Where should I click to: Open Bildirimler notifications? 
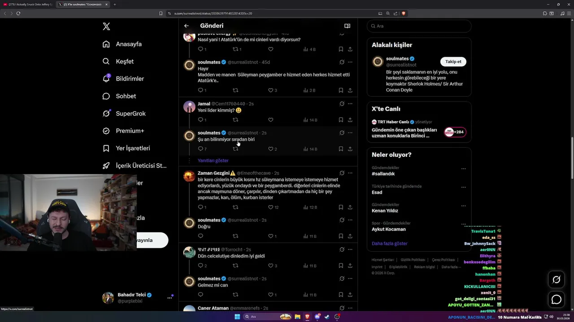pyautogui.click(x=123, y=79)
